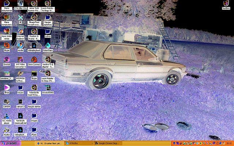Image resolution: width=234 pixels, height=146 pixels.
Task: Click the system tray clock
Action: point(229,143)
